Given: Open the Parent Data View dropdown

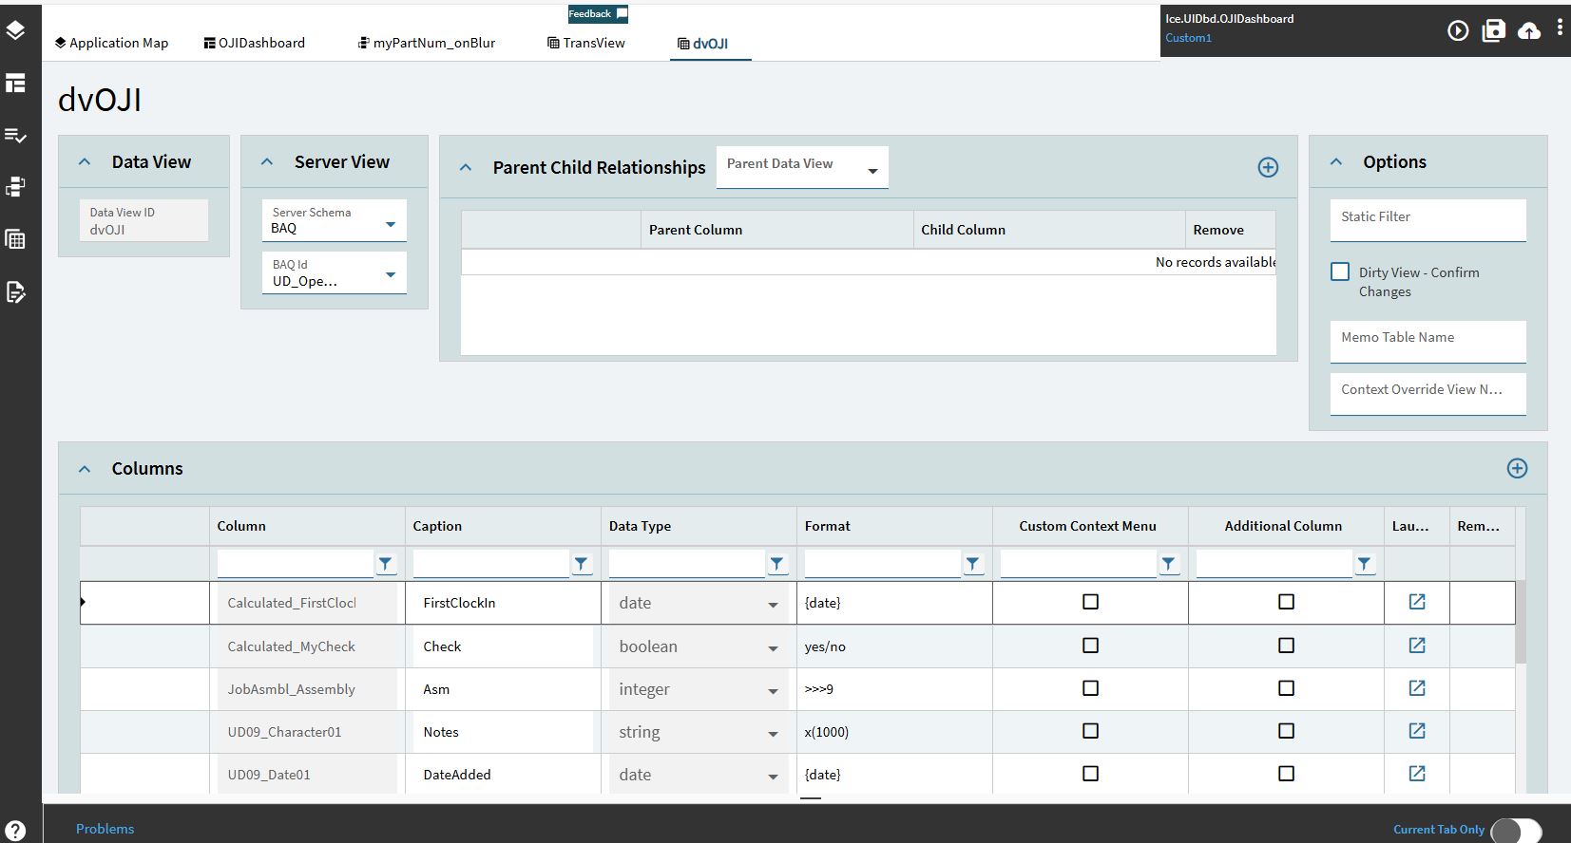Looking at the screenshot, I should (x=802, y=167).
